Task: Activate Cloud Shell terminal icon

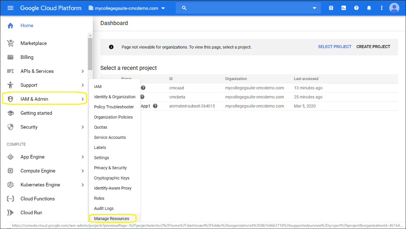Action: (x=344, y=8)
